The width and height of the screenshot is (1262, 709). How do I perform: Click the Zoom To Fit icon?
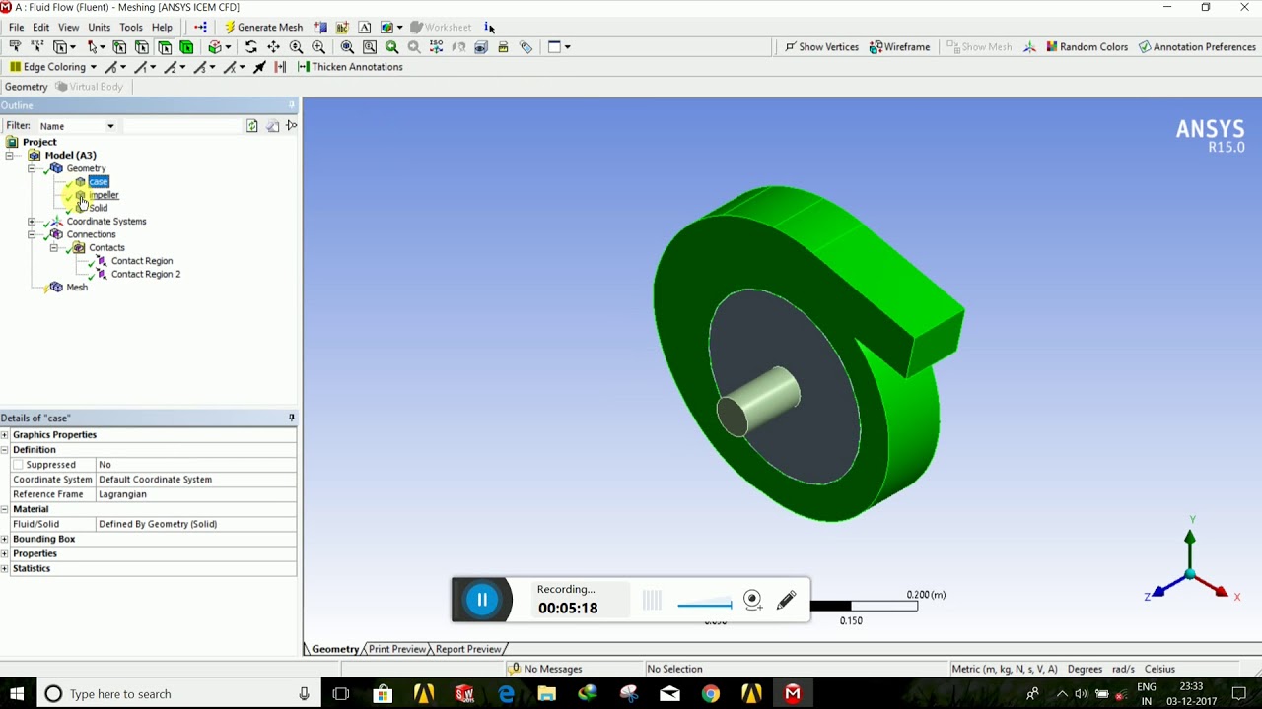point(347,47)
